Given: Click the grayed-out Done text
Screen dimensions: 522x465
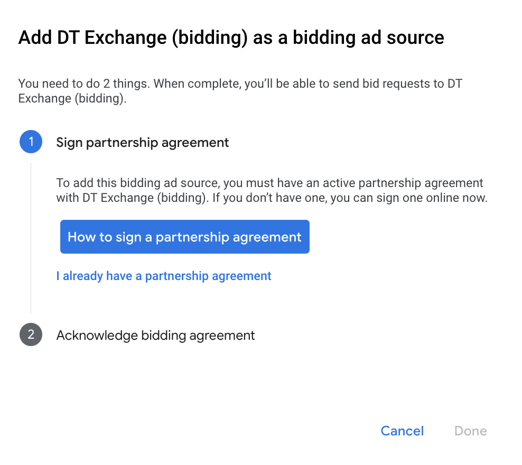Looking at the screenshot, I should [x=470, y=431].
